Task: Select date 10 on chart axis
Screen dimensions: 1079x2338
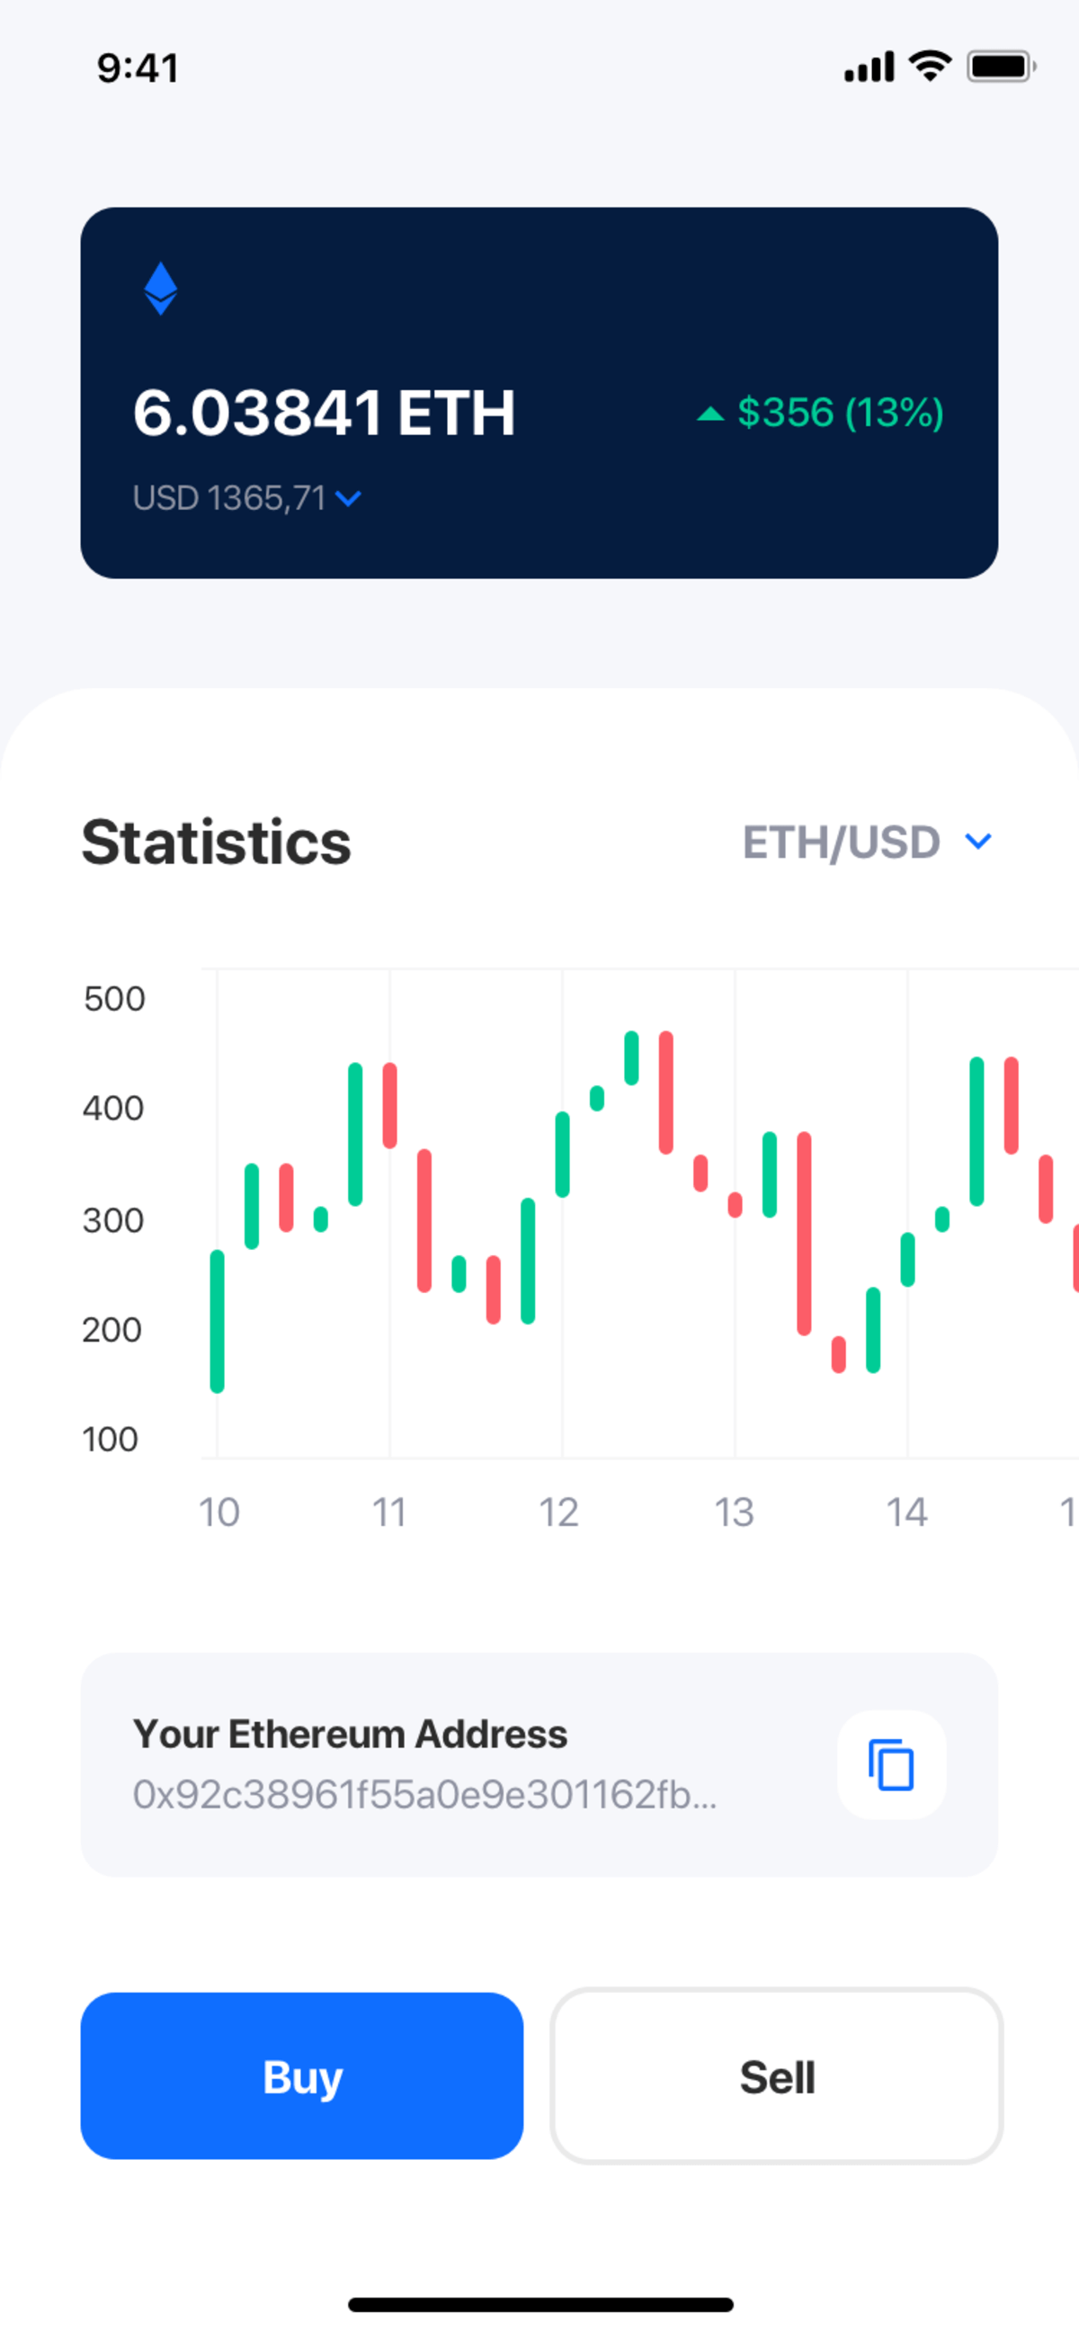Action: (x=218, y=1513)
